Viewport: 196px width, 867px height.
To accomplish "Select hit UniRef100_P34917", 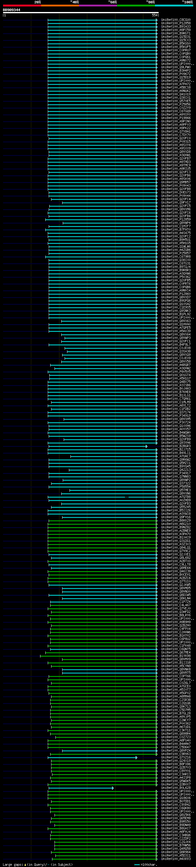I will [175, 473].
